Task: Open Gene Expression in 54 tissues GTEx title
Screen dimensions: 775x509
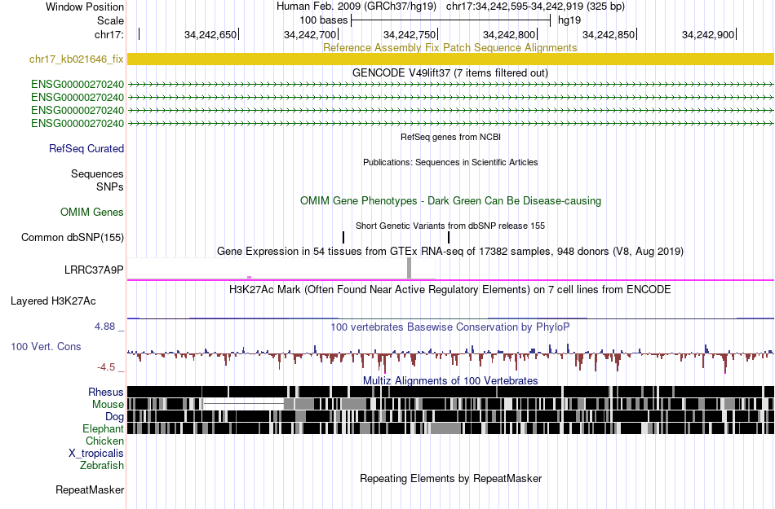Action: 450,252
